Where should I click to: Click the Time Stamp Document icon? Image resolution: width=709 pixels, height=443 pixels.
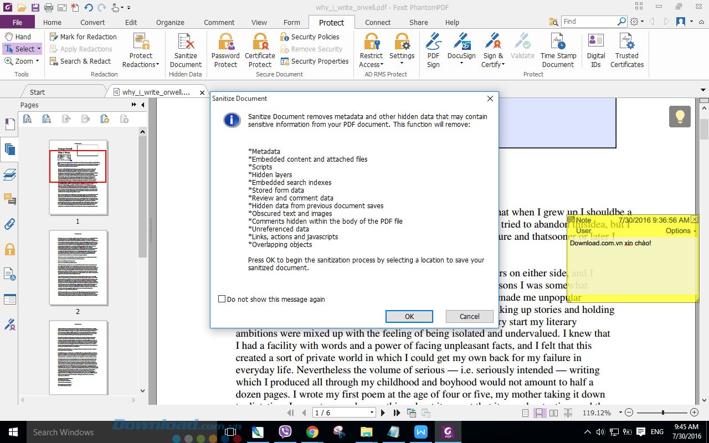pos(558,43)
